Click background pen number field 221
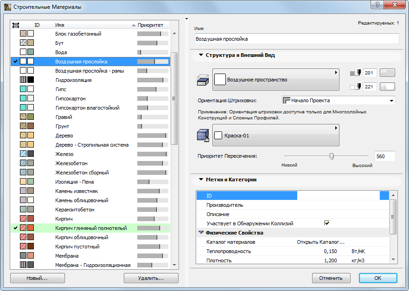 (x=370, y=87)
